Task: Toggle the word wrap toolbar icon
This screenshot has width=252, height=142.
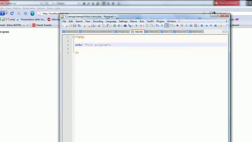Action: pos(157,26)
